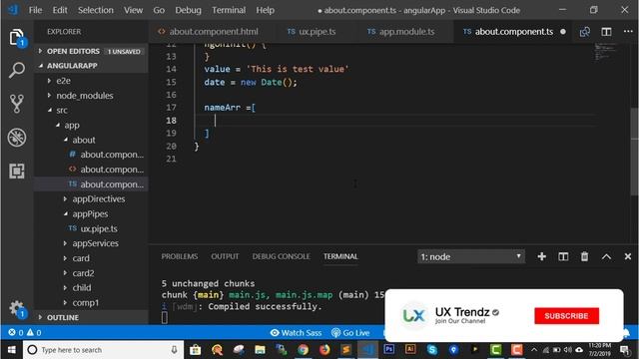Expand the child folder
The height and width of the screenshot is (359, 639).
[82, 288]
